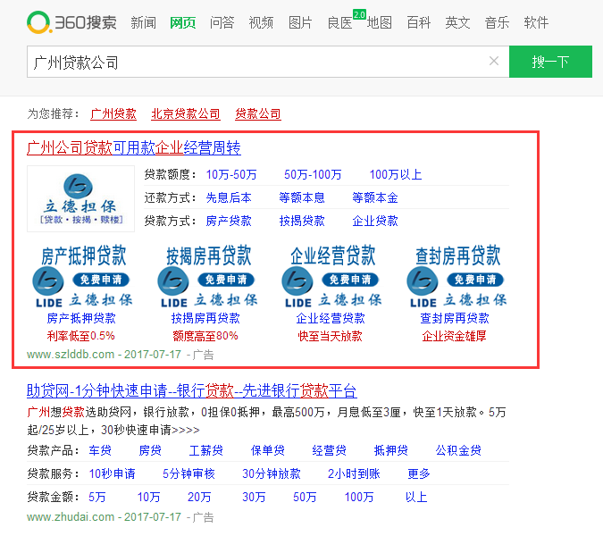The width and height of the screenshot is (603, 536).
Task: Click the 按揭房再贷款 banner image
Action: click(x=205, y=276)
